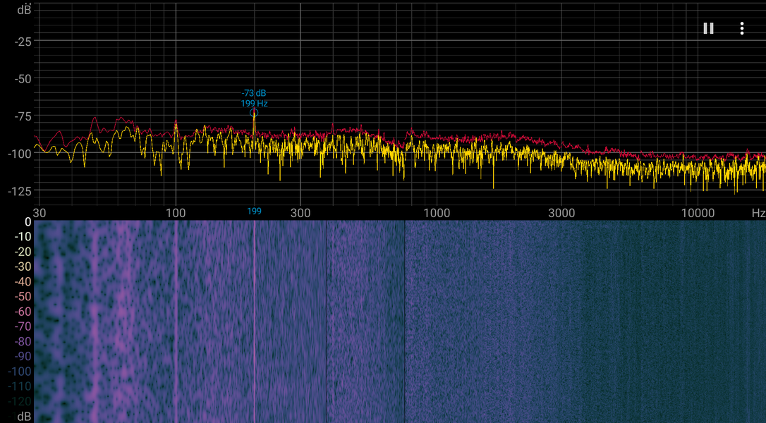Click the pink 199 Hz spectrogram line
The image size is (766, 423).
[254, 321]
